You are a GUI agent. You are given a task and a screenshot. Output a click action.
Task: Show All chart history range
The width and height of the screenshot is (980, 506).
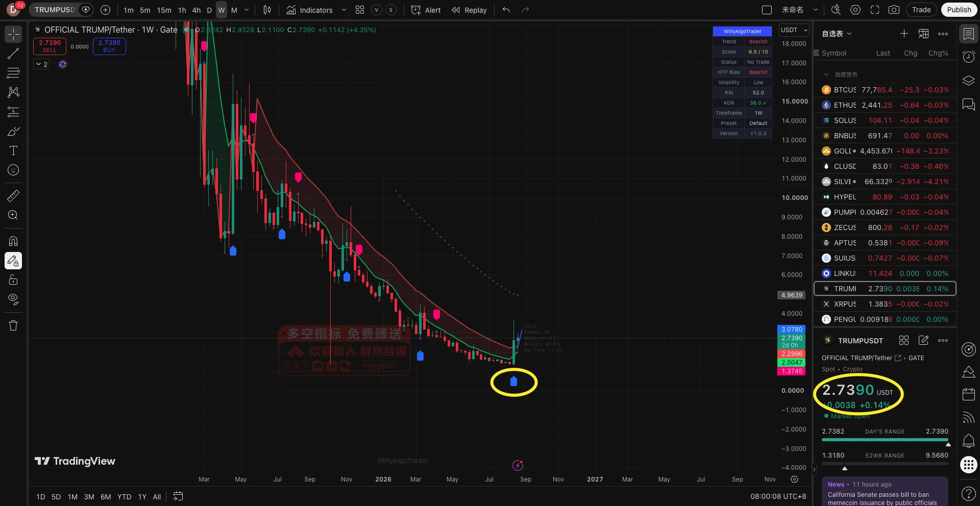(157, 497)
